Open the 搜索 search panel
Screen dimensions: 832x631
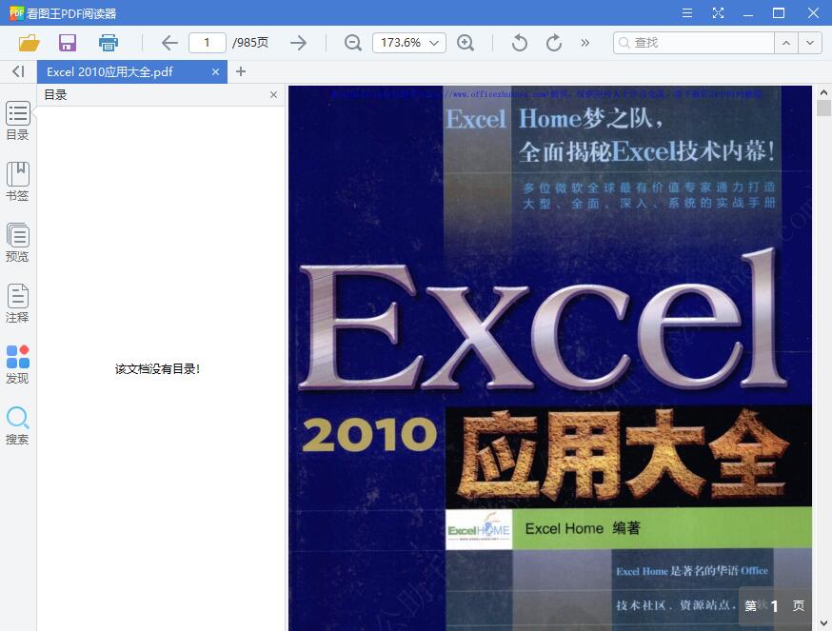(x=17, y=425)
